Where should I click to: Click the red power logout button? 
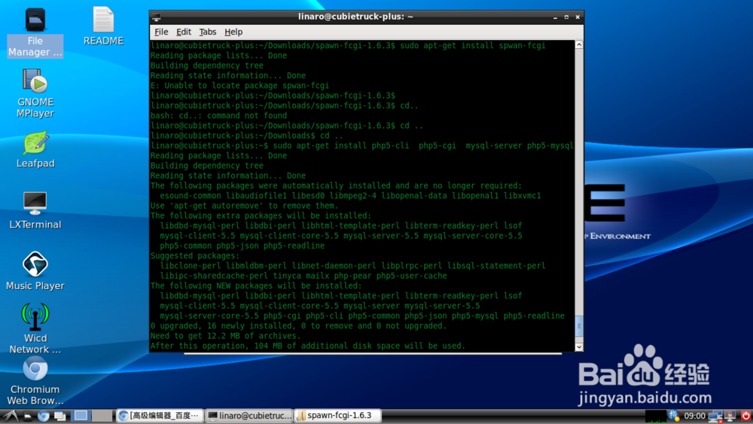point(745,416)
